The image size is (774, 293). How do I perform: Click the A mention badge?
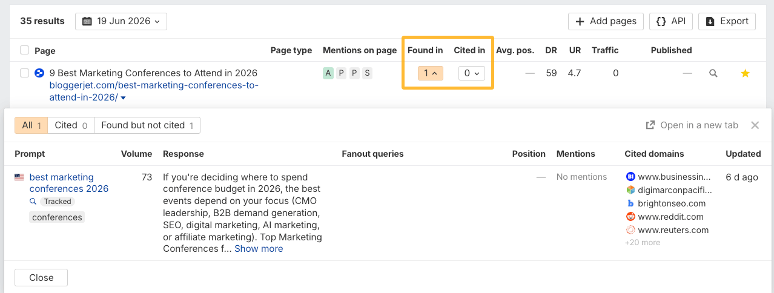[328, 73]
